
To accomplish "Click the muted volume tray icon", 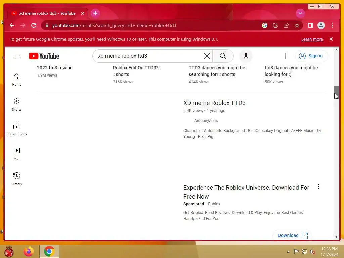I will pos(312,252).
